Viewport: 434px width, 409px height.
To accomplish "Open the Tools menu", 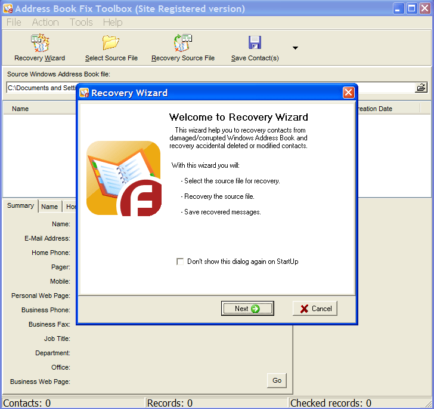I will (81, 22).
